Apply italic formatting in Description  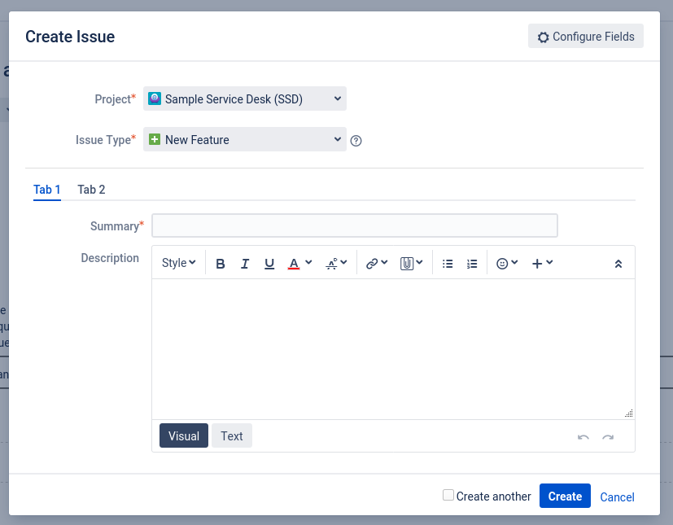pos(245,264)
